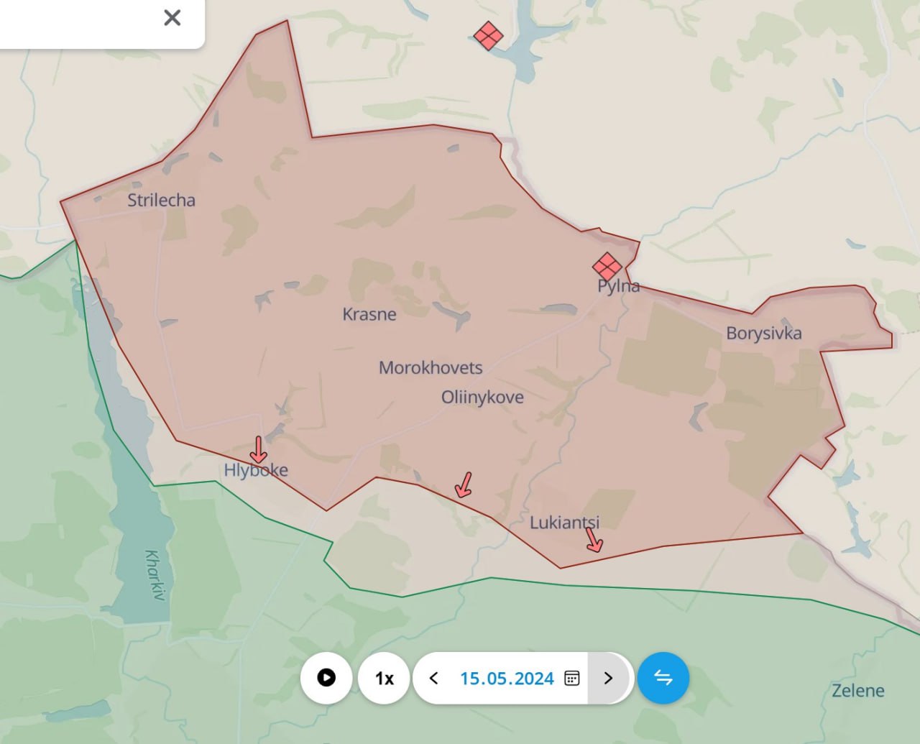Select the red diamond marker near the northern reservoir

489,36
